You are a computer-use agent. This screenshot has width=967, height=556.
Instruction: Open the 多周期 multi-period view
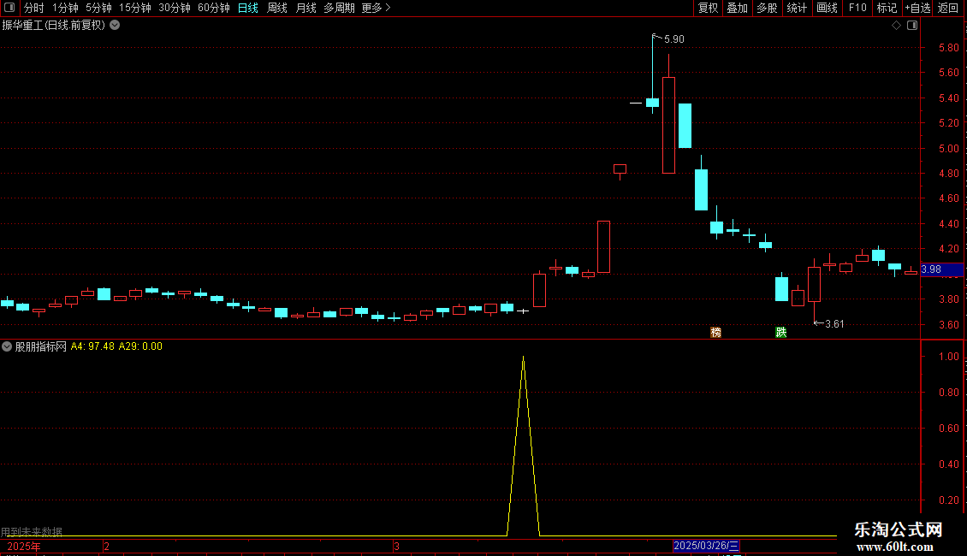[x=339, y=8]
